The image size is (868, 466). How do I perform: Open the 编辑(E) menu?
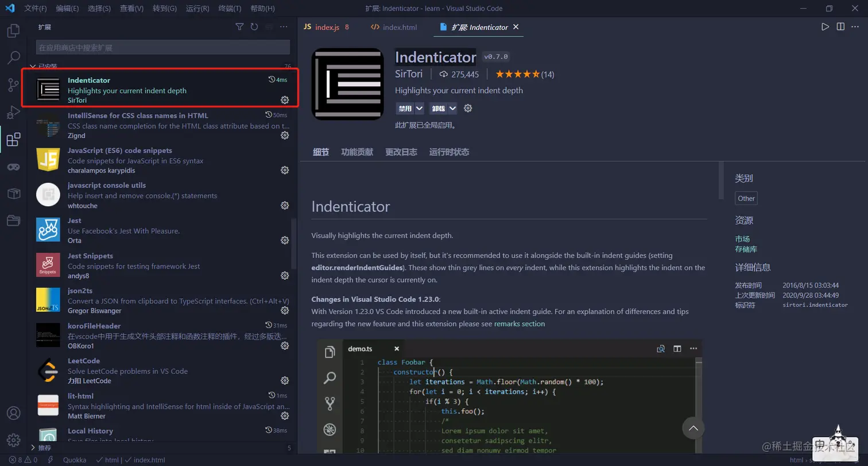pyautogui.click(x=67, y=9)
